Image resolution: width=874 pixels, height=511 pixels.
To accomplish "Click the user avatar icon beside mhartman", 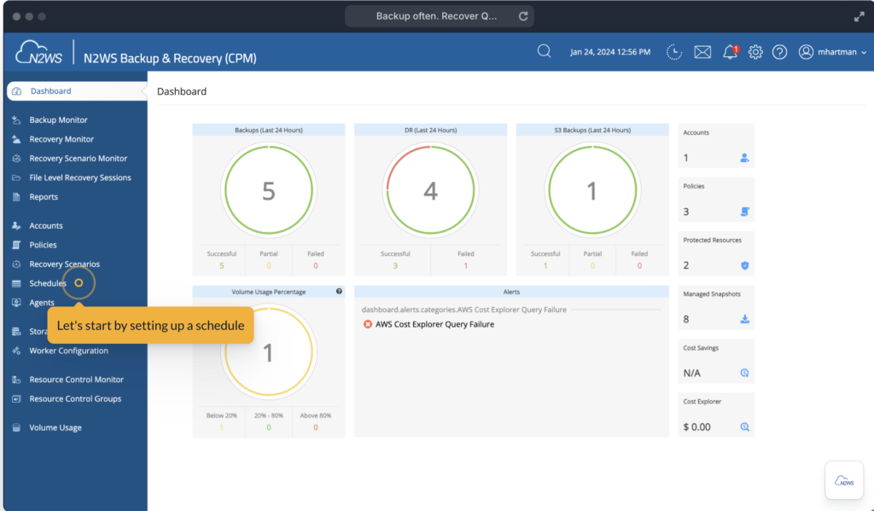I will pos(806,52).
